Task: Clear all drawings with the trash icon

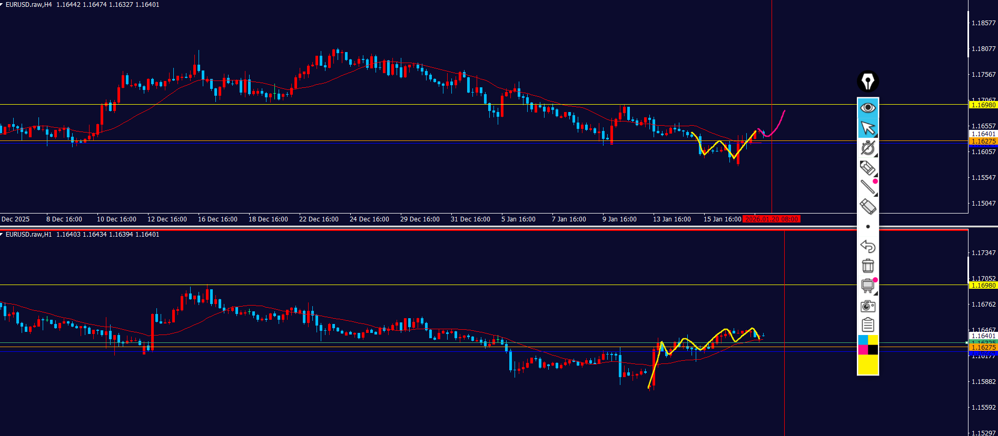Action: pos(867,266)
